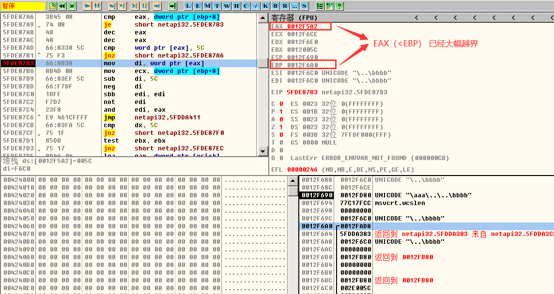This screenshot has height=294, width=554.
Task: Show Call stack with K button
Action: 265,6
